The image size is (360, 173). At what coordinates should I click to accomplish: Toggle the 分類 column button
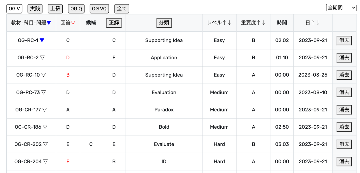point(164,23)
